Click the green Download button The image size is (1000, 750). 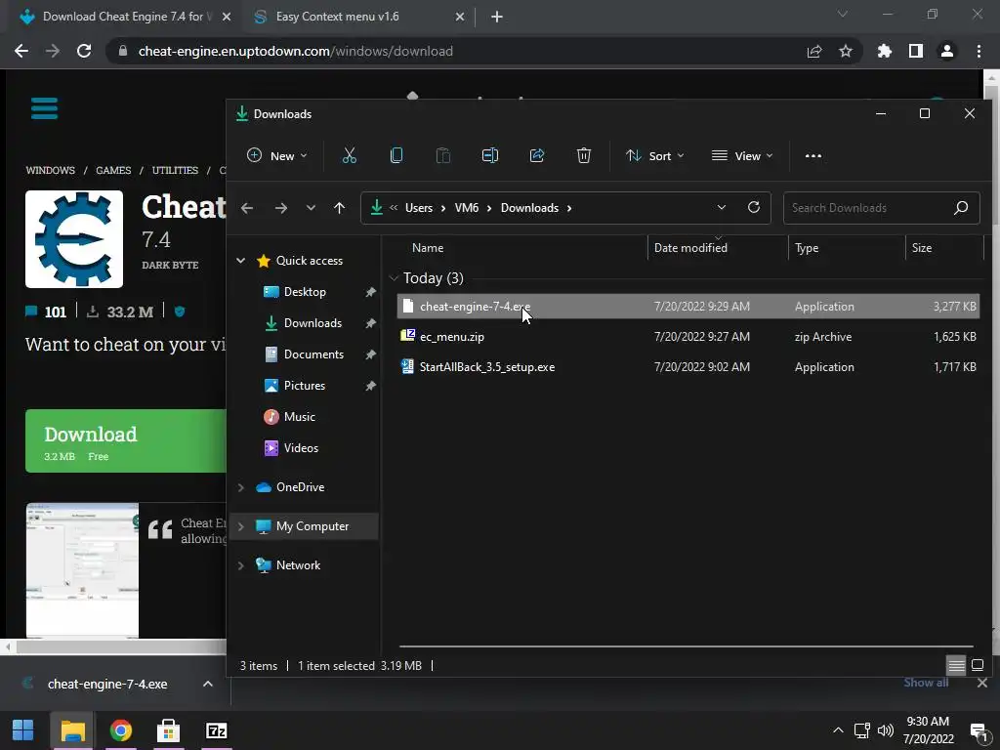(x=126, y=440)
